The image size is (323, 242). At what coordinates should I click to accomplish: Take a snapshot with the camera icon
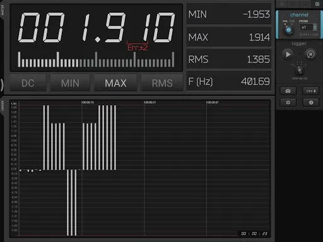(288, 91)
